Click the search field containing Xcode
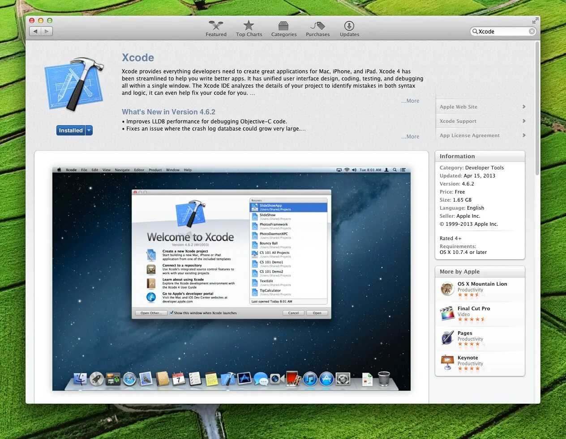This screenshot has width=566, height=439. [x=503, y=31]
